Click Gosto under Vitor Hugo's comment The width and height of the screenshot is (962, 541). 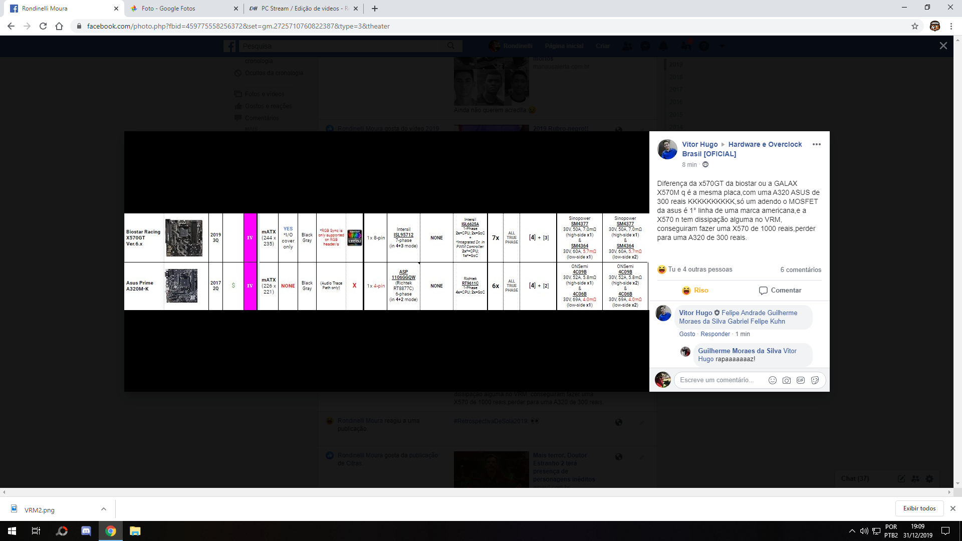point(687,334)
